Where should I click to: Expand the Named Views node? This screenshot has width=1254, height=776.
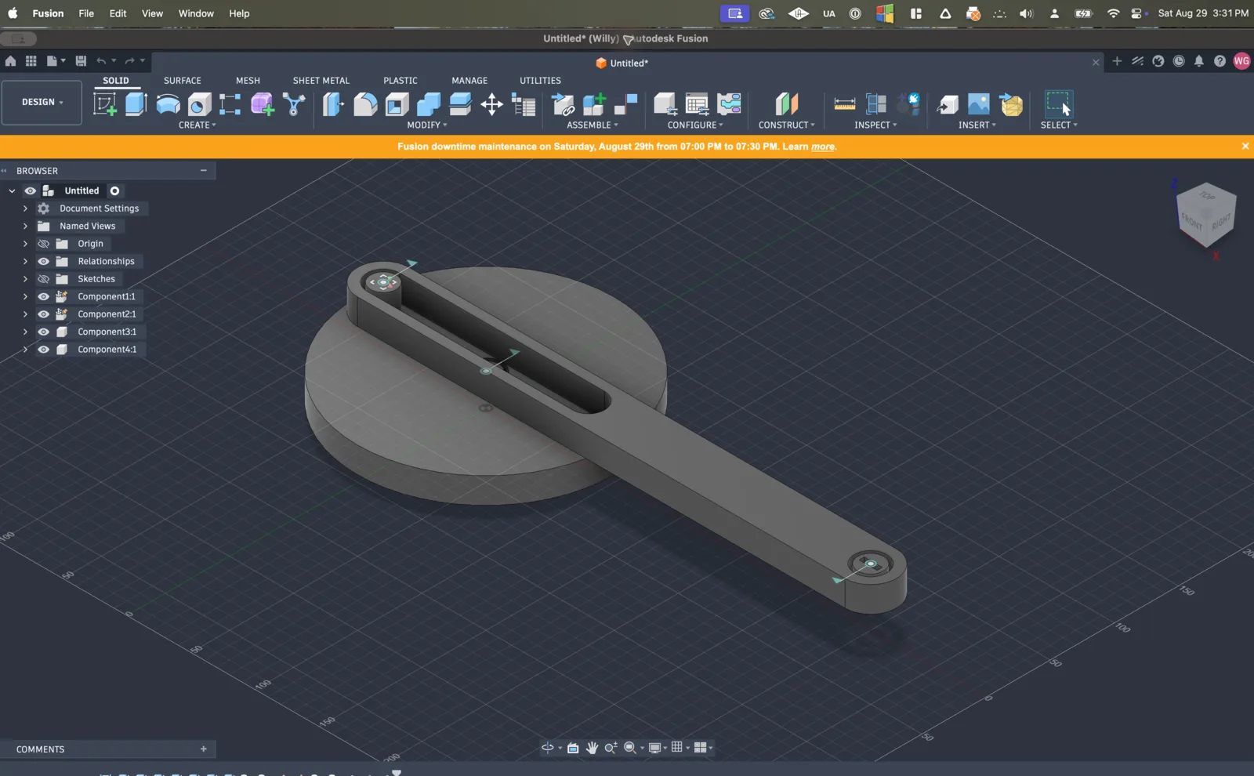pos(25,226)
